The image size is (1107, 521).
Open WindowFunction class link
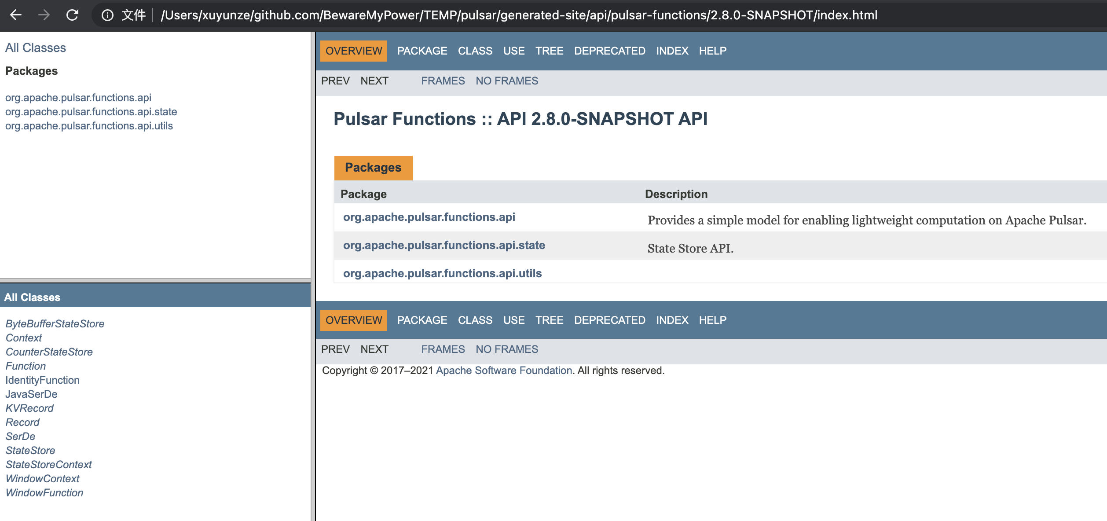tap(44, 493)
